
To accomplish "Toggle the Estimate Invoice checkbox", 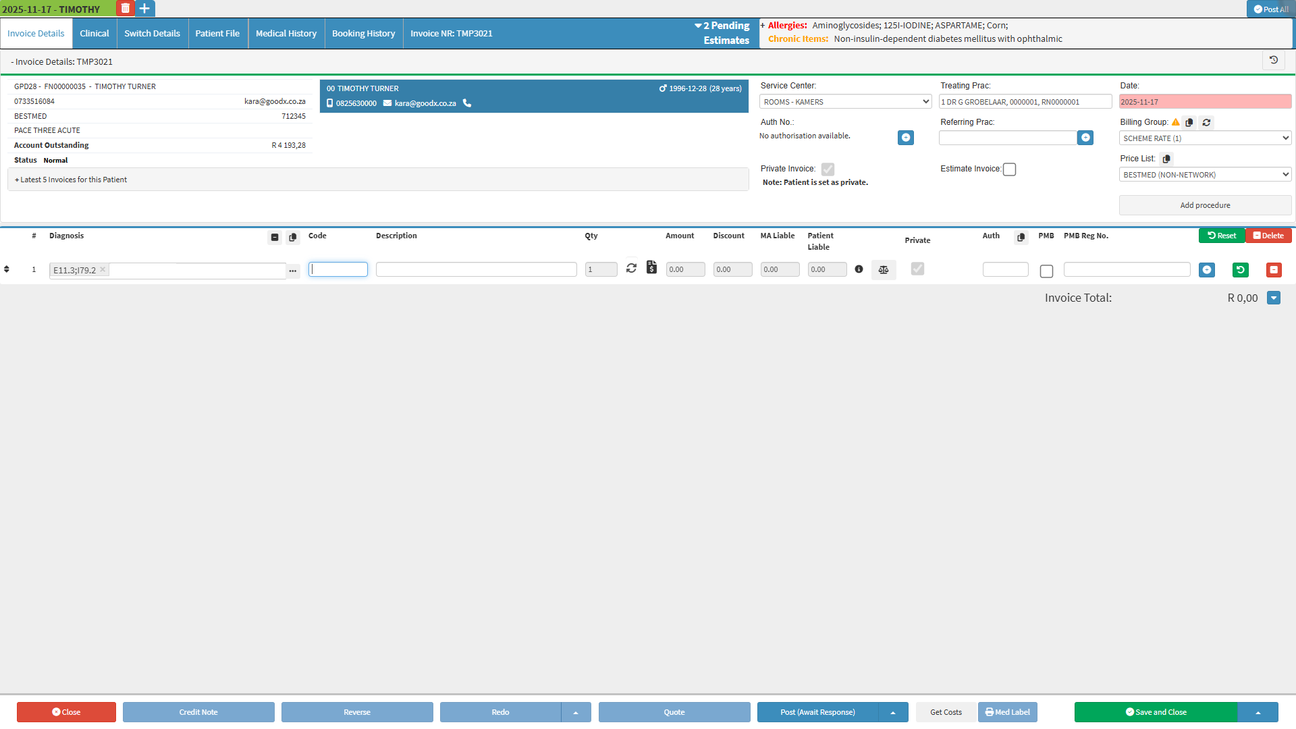I will click(x=1009, y=169).
